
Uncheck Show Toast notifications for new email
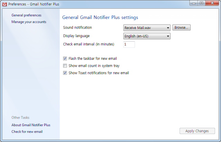(65, 73)
